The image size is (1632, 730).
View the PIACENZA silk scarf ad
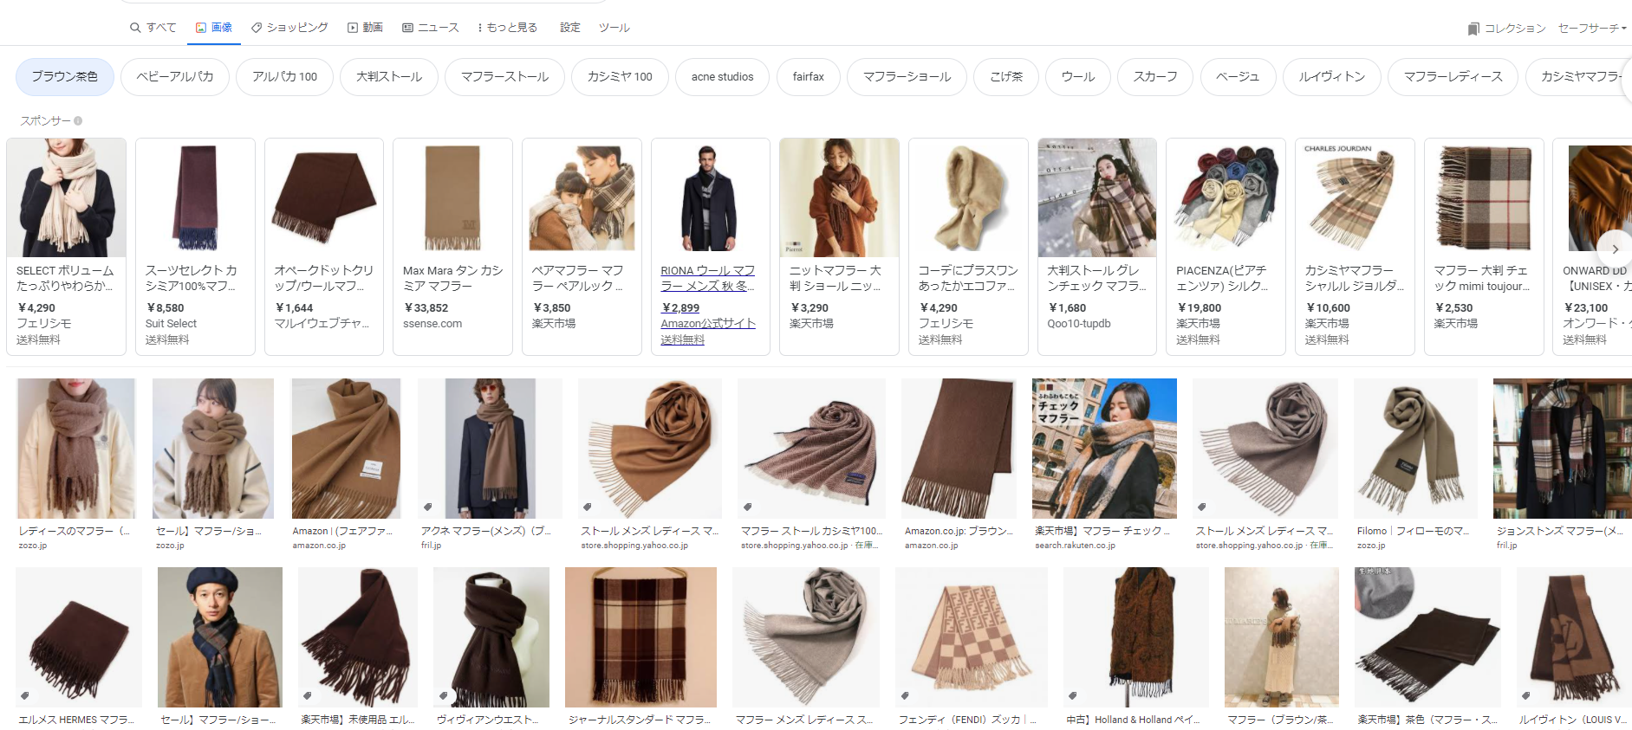point(1226,246)
